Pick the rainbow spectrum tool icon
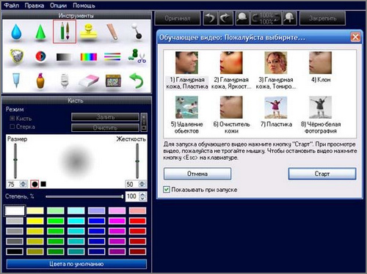Screen dimensions: 367x274 tap(89, 57)
